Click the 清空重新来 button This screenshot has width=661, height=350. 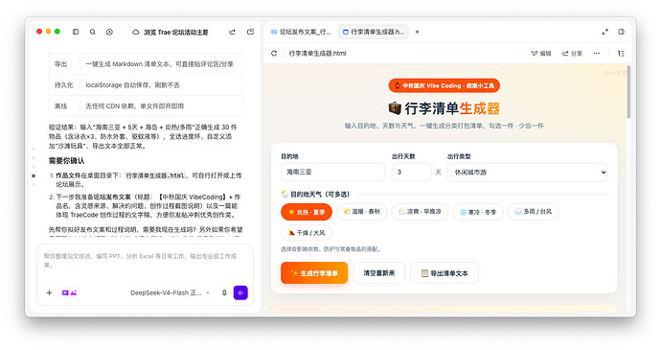coord(379,273)
